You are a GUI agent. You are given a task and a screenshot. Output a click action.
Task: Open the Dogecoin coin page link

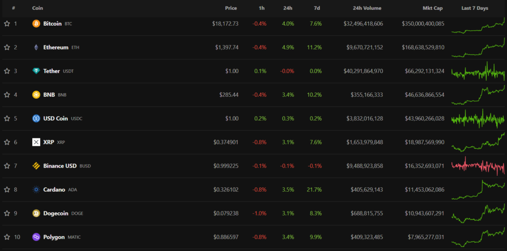tap(55, 213)
